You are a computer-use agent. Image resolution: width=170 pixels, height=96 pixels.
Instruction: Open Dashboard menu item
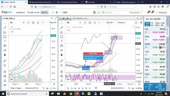(20, 13)
